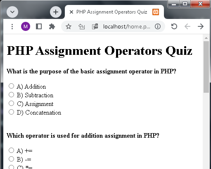The image size is (211, 169).
Task: Open a new browser tab
Action: 56,12
